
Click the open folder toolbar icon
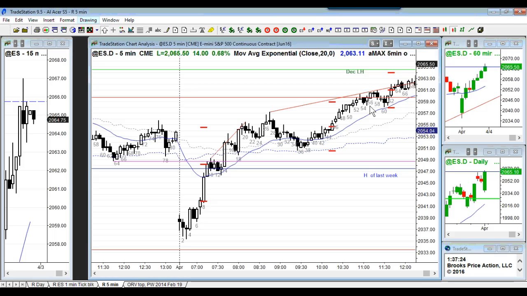[x=16, y=30]
